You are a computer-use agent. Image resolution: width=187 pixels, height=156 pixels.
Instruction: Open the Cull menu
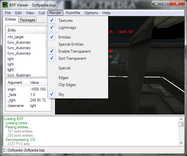[42, 13]
